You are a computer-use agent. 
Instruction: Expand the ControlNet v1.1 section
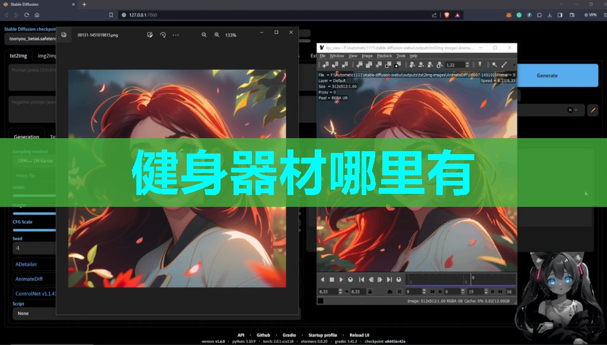(x=35, y=293)
